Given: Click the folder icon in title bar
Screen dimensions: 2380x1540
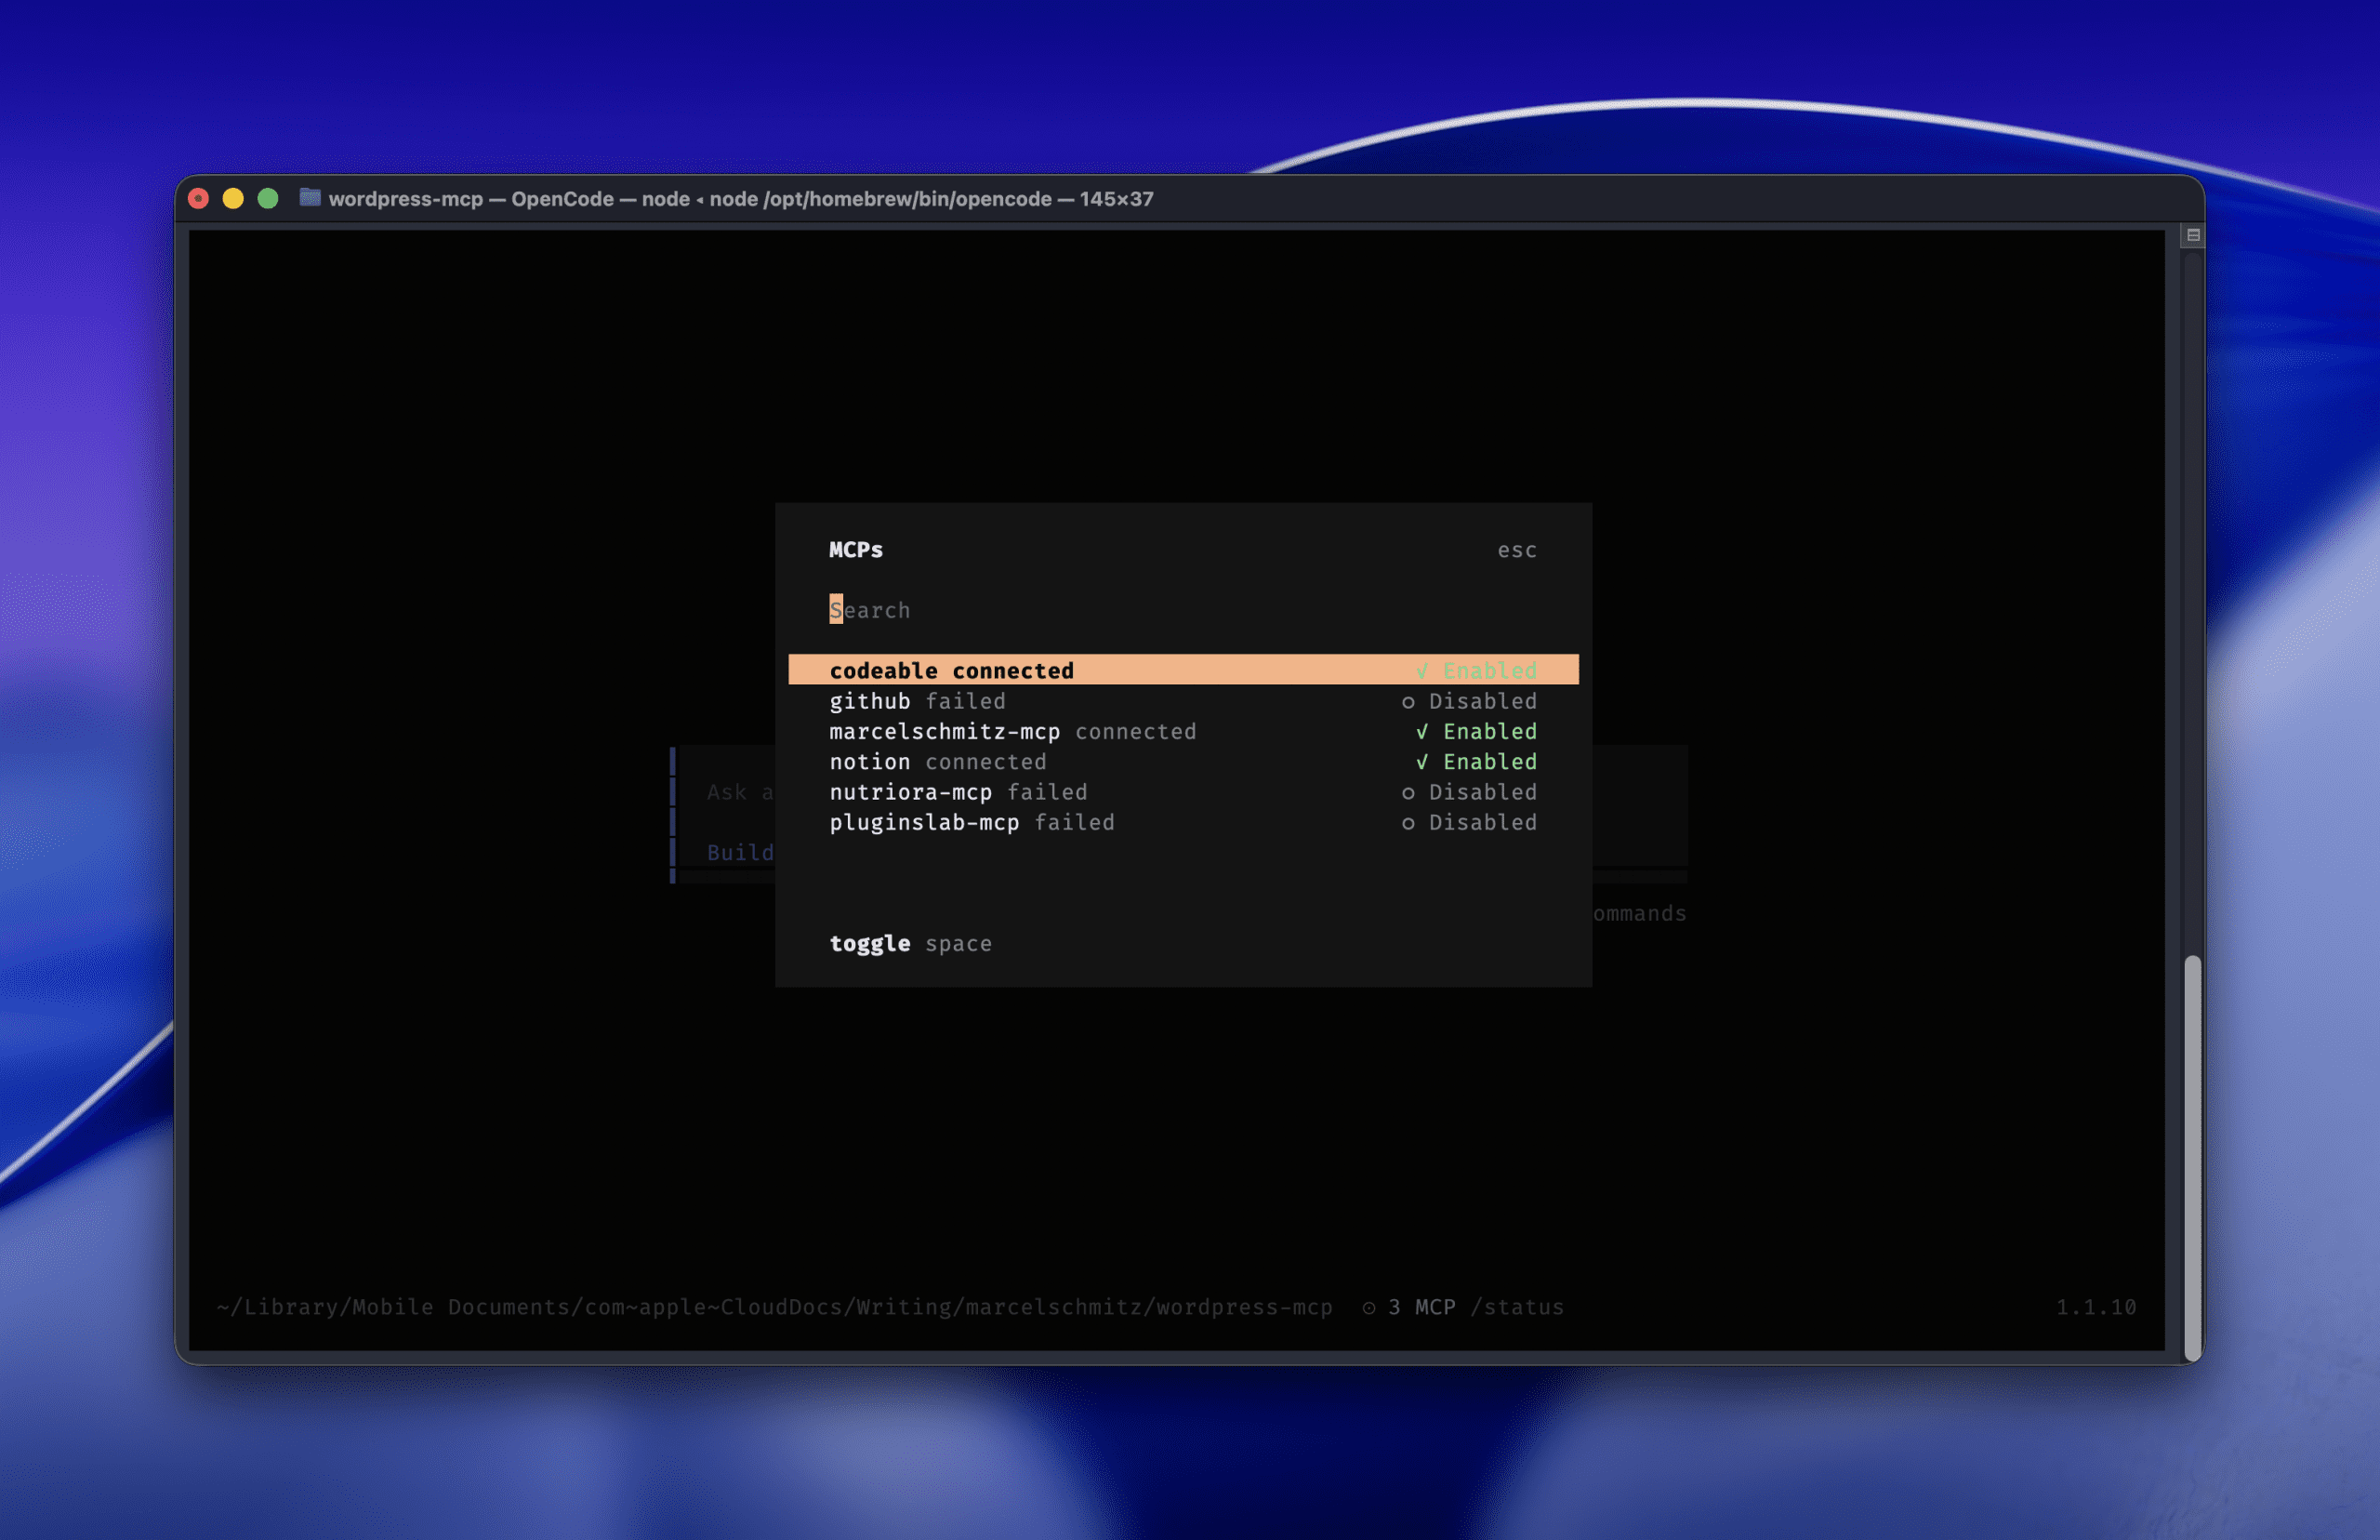Looking at the screenshot, I should point(310,198).
